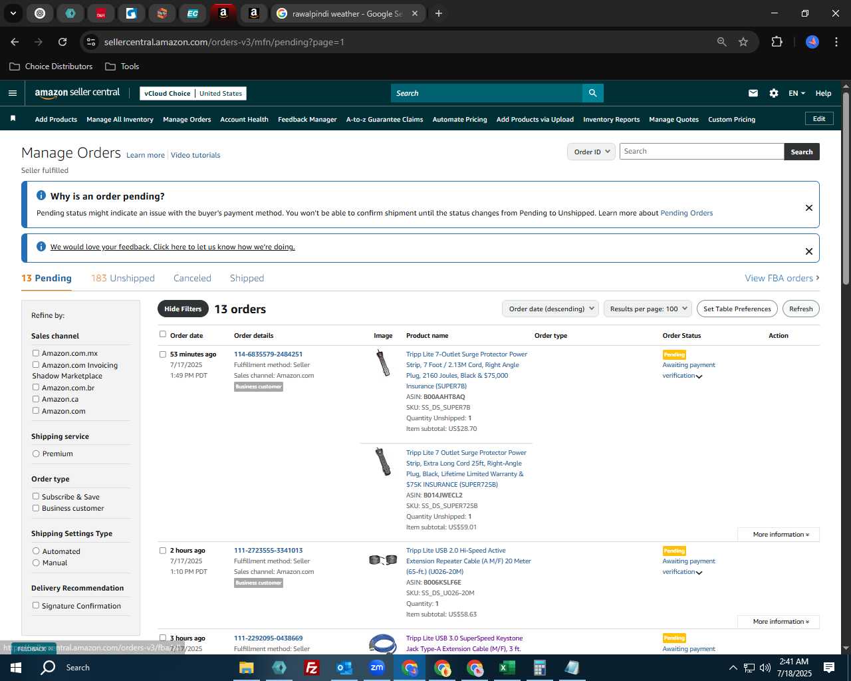Screen dimensions: 851x681
Task: Open a new browser tab
Action: (x=438, y=13)
